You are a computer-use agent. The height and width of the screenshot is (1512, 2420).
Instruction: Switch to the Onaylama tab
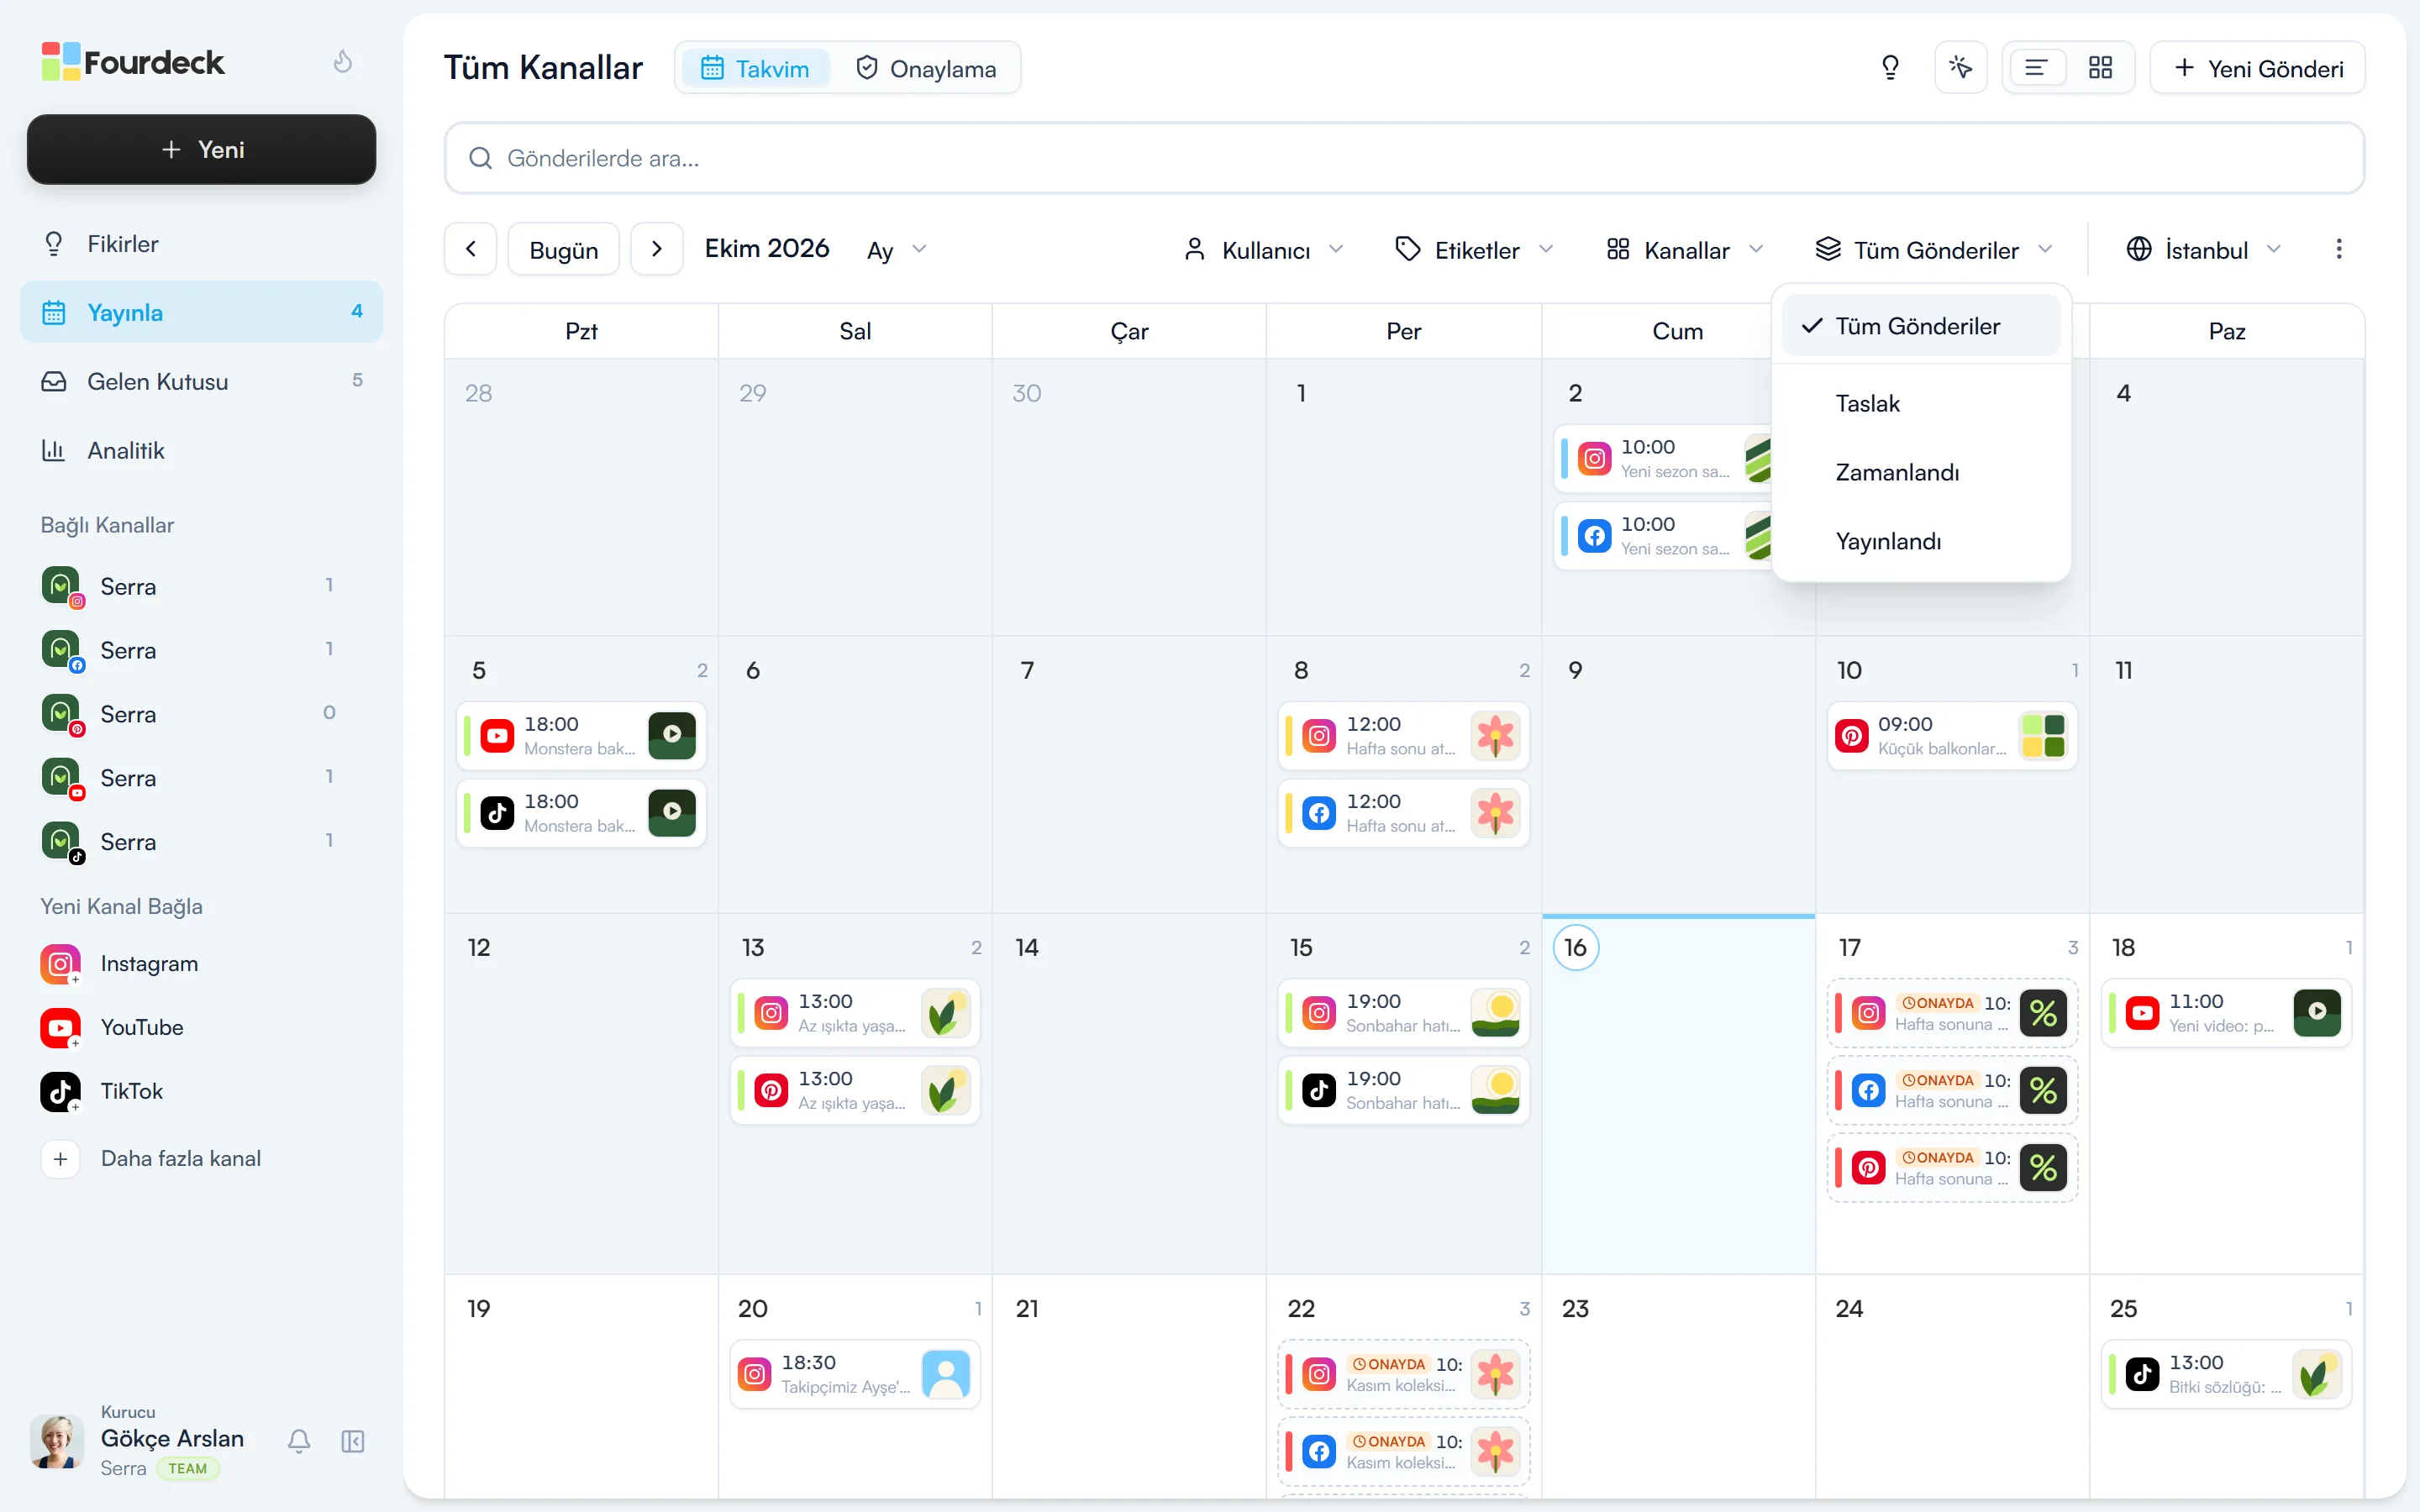pyautogui.click(x=926, y=68)
